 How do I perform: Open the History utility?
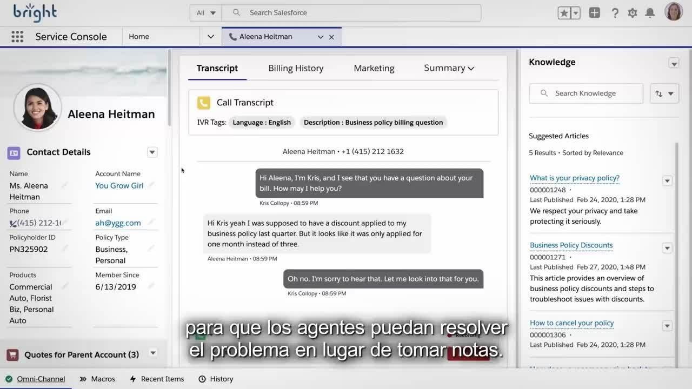click(216, 379)
